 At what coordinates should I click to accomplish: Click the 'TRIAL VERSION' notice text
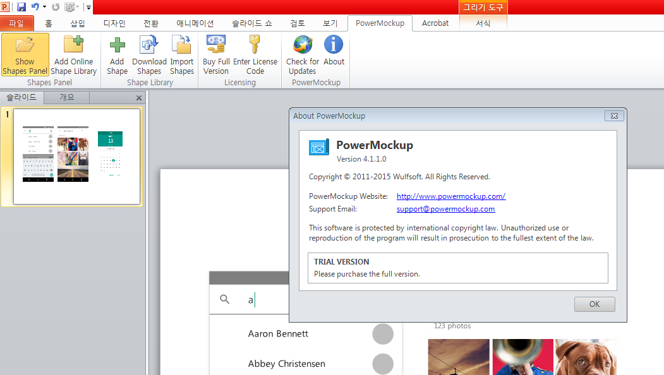click(341, 261)
